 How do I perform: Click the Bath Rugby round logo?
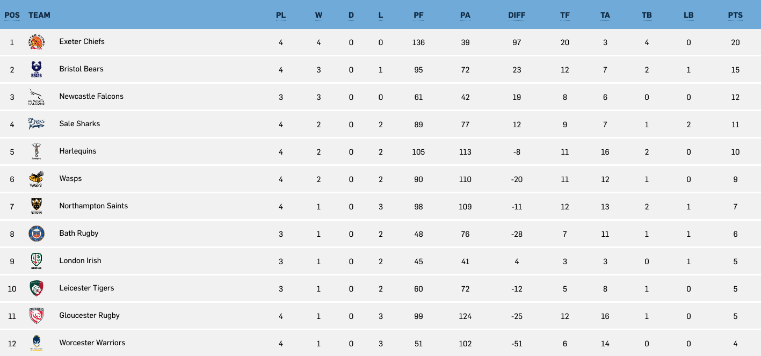37,234
